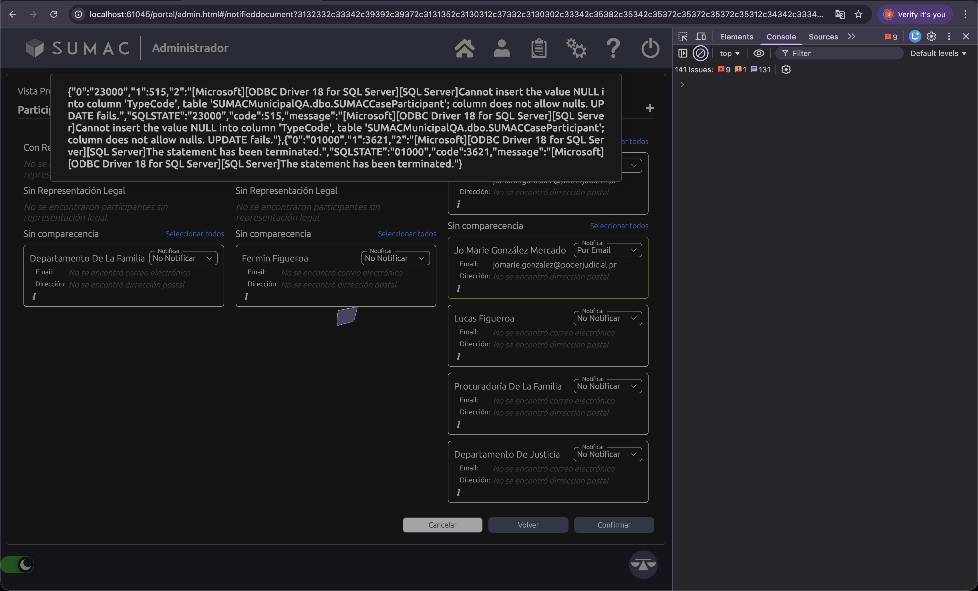Screen dimensions: 978x591
Task: Open Notificar dropdown for Fermín Figueroa
Action: point(395,258)
